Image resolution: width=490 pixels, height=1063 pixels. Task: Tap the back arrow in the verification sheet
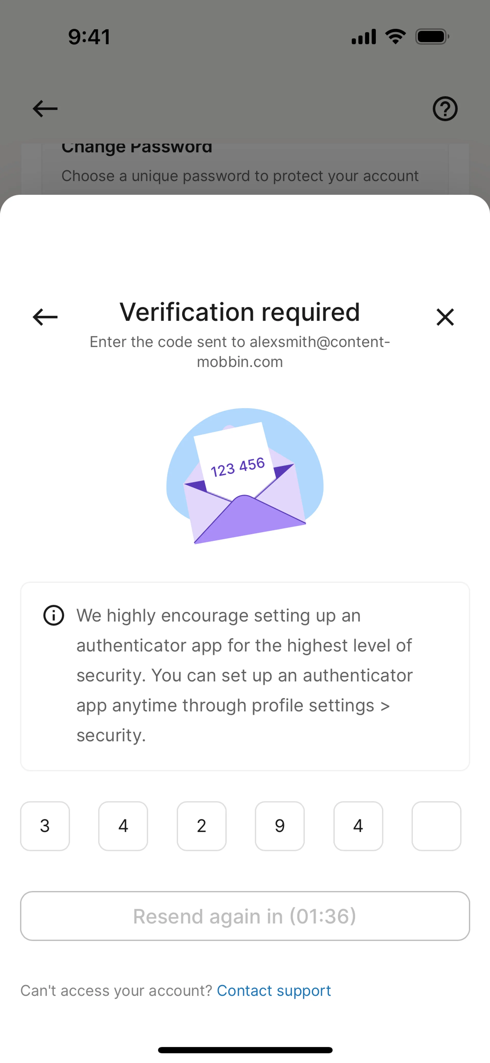click(45, 317)
